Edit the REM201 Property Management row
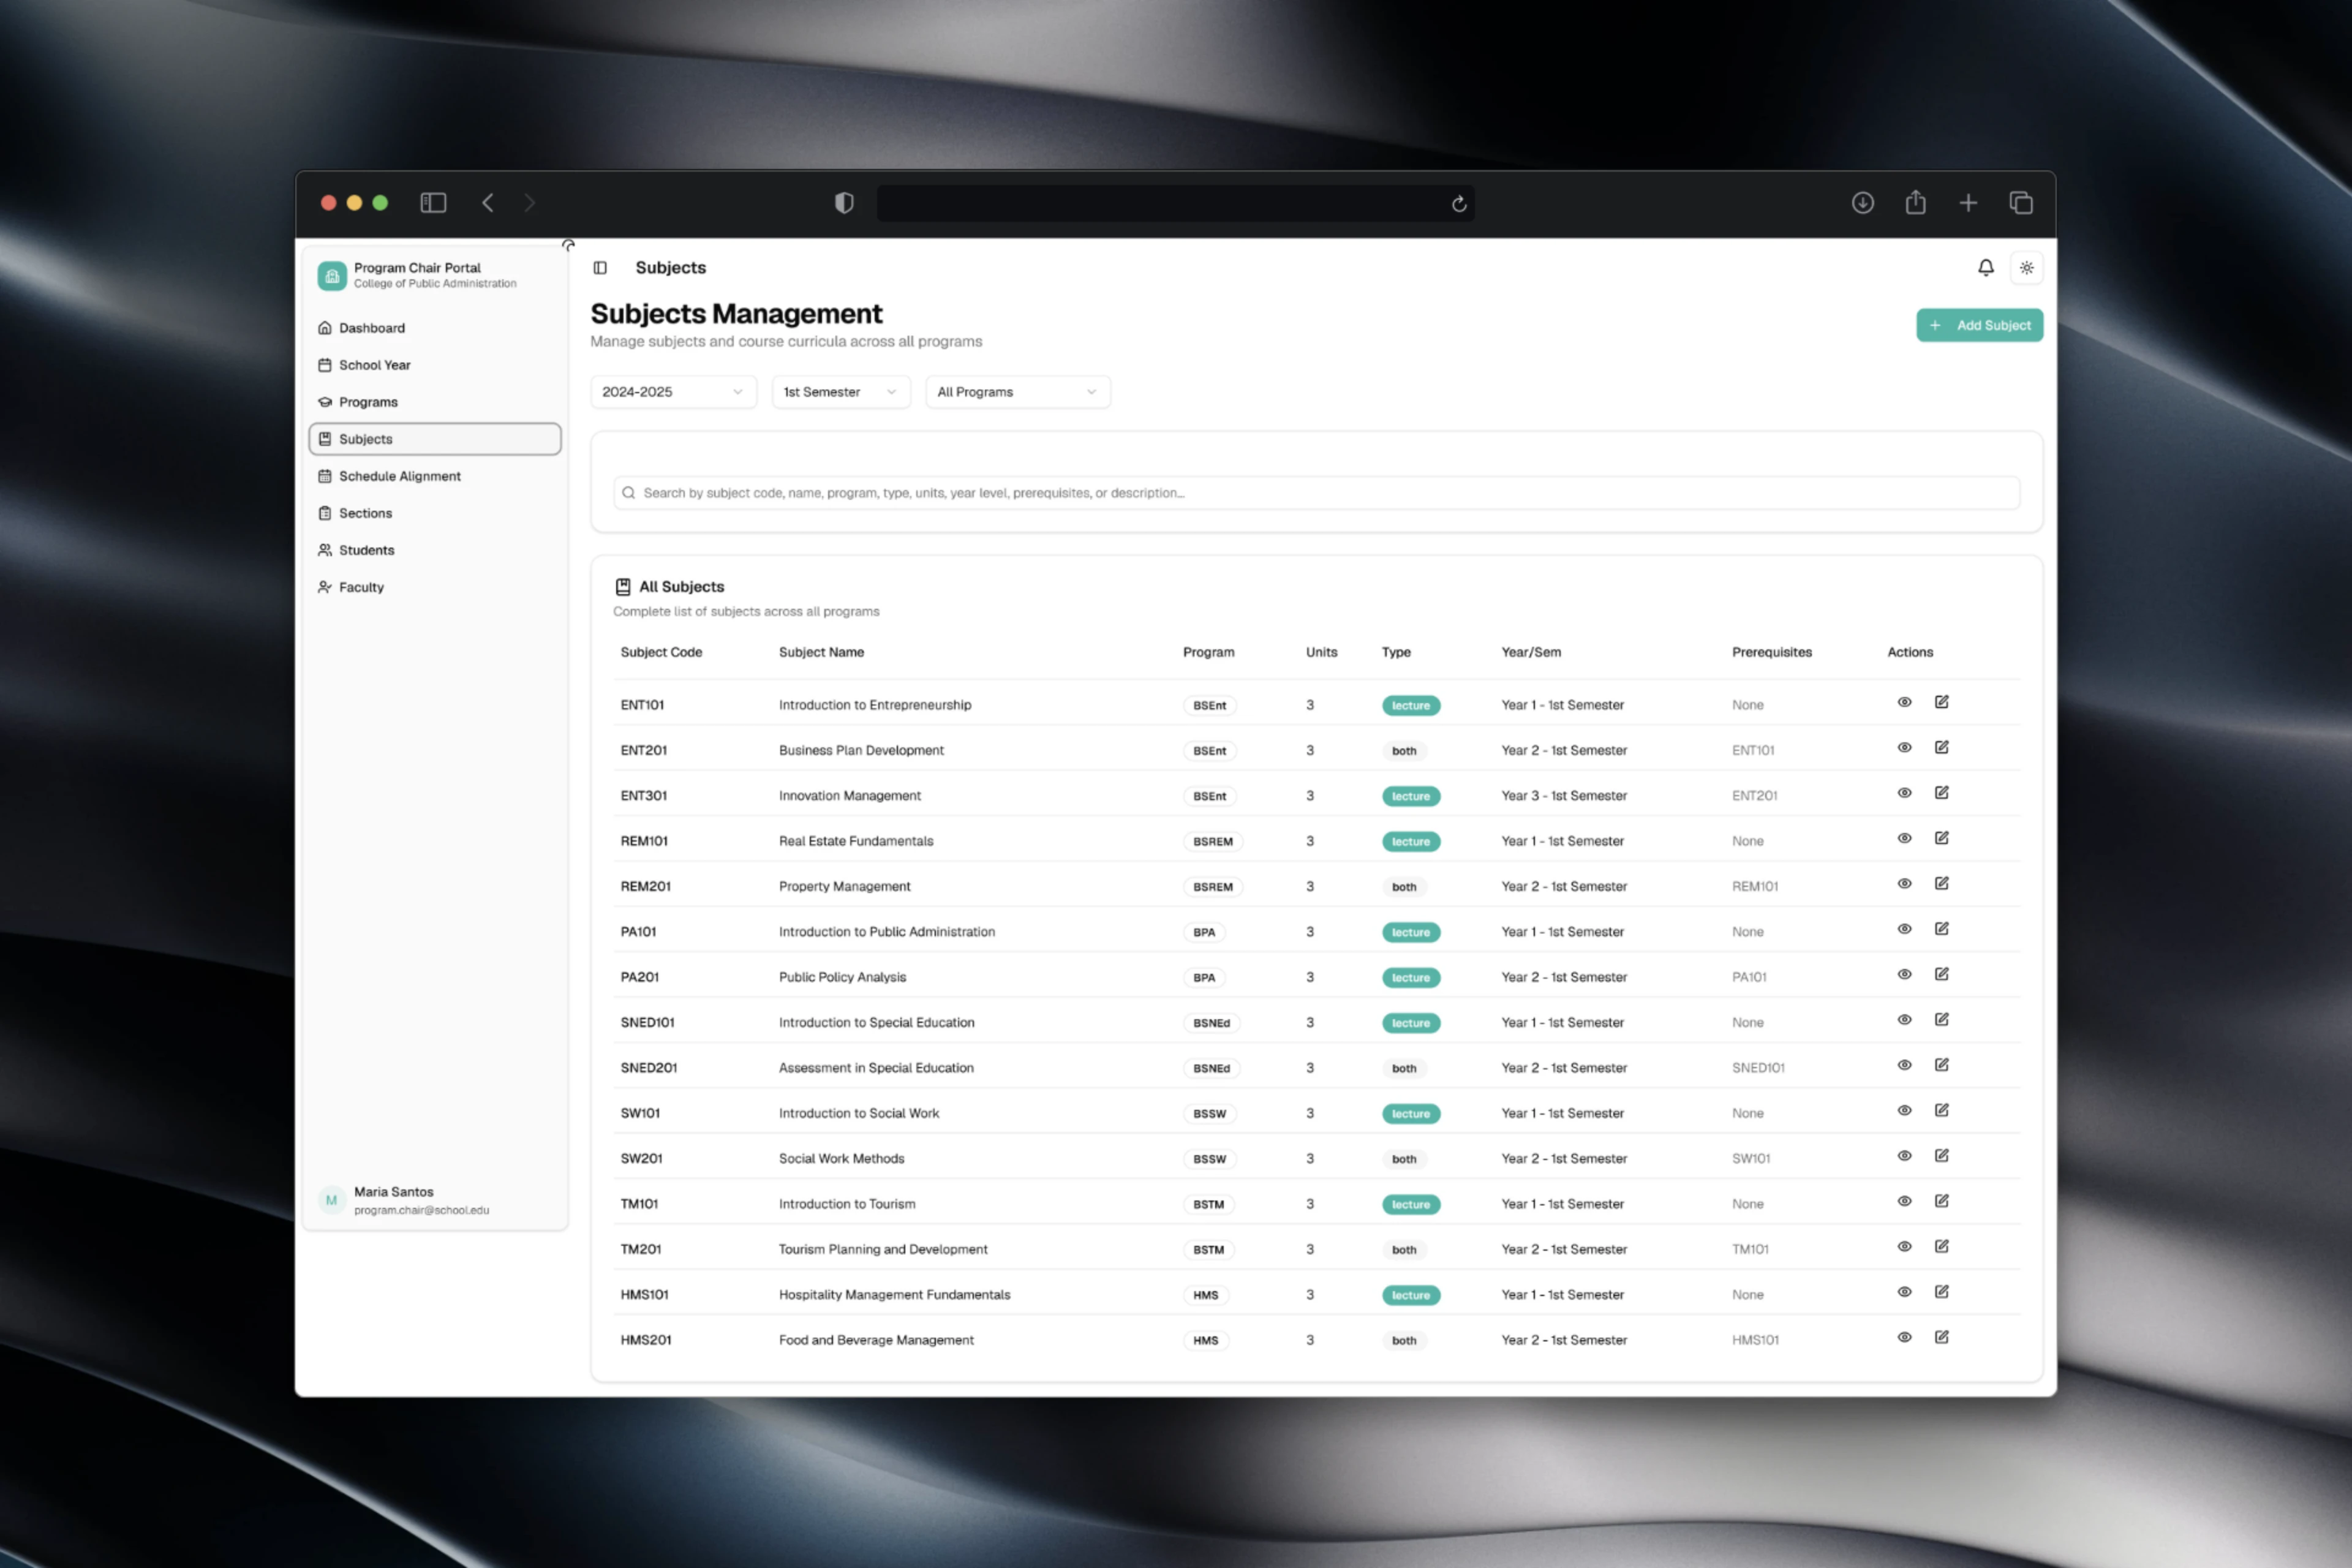The image size is (2352, 1568). click(1941, 883)
